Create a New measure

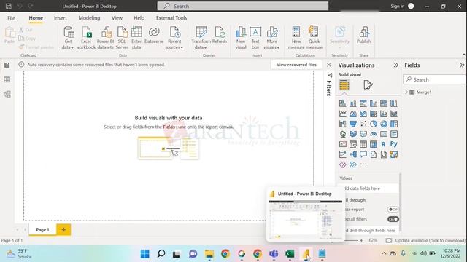[x=296, y=38]
